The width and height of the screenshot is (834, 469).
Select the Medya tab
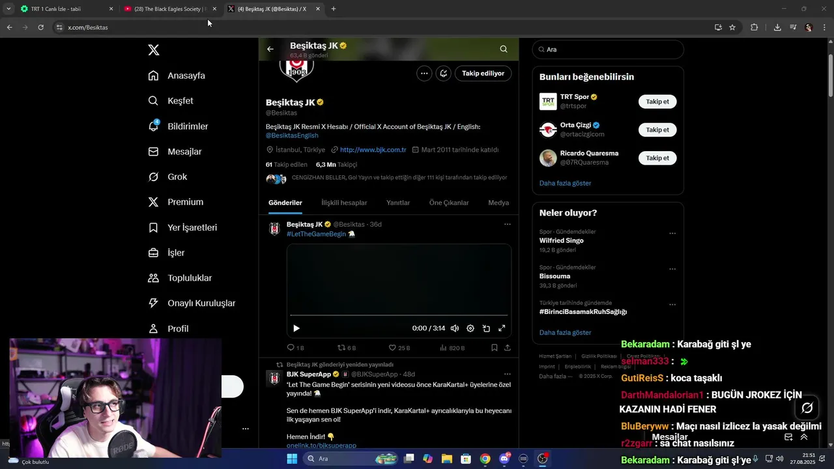(498, 203)
